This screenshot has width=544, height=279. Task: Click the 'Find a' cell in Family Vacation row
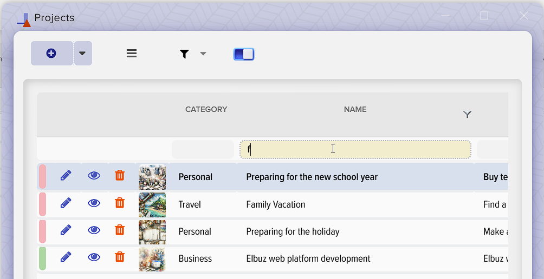tap(495, 204)
